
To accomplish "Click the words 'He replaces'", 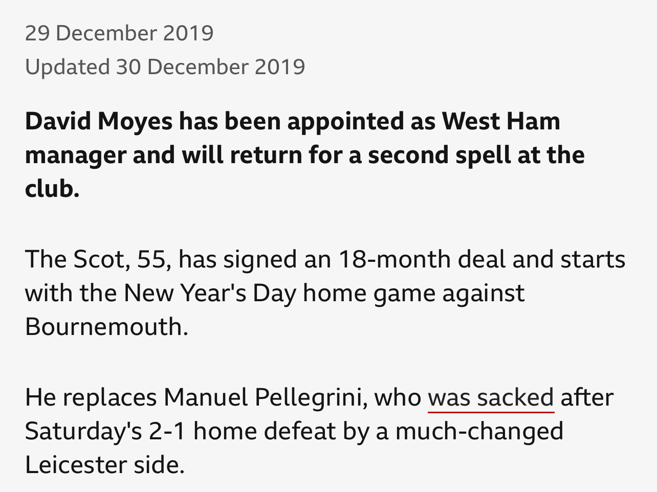I will point(91,397).
